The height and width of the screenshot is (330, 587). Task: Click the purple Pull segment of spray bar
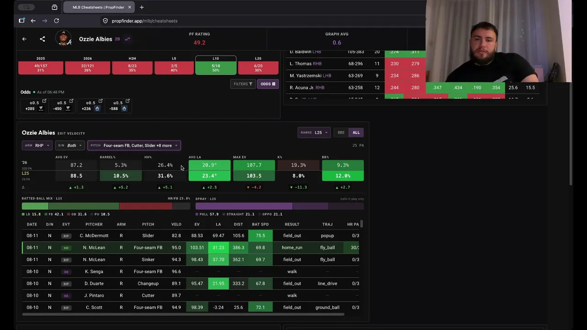(x=244, y=206)
